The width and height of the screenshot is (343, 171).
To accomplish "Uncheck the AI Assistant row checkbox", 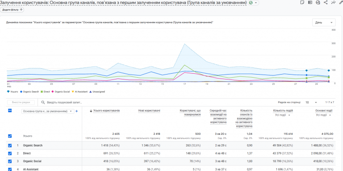I will [x=10, y=169].
